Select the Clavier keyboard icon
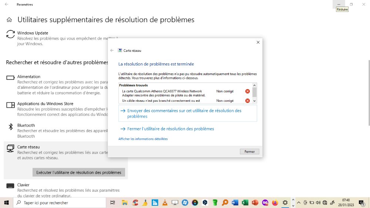Viewport: 370px width, 208px height. [10, 186]
